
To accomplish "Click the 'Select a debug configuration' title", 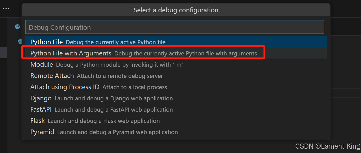I will (176, 10).
